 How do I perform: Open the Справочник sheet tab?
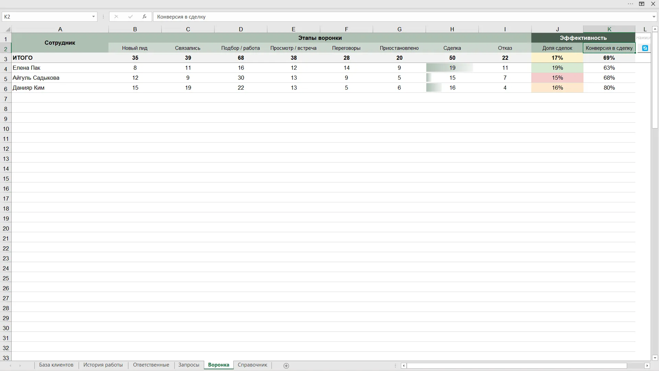pos(252,365)
